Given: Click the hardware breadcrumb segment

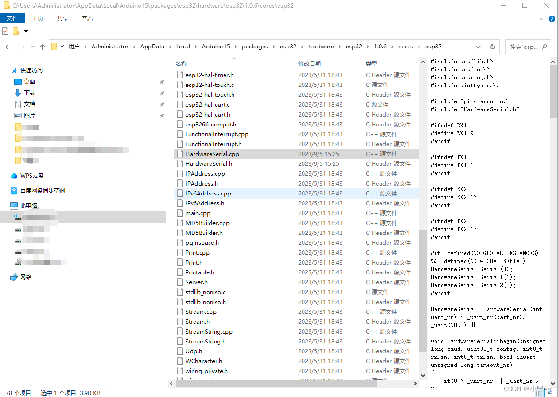Looking at the screenshot, I should click(321, 47).
